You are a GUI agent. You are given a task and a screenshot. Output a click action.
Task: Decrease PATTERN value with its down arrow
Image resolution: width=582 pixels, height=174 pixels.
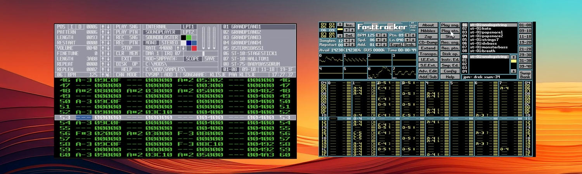[x=108, y=32]
